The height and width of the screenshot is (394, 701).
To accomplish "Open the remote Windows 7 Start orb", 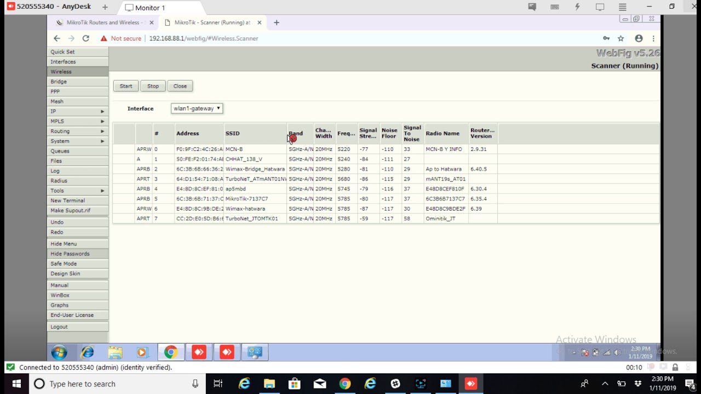I will tap(59, 352).
